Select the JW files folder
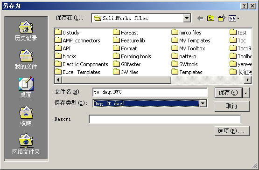Image resolution: width=259 pixels, height=170 pixels. tap(126, 72)
